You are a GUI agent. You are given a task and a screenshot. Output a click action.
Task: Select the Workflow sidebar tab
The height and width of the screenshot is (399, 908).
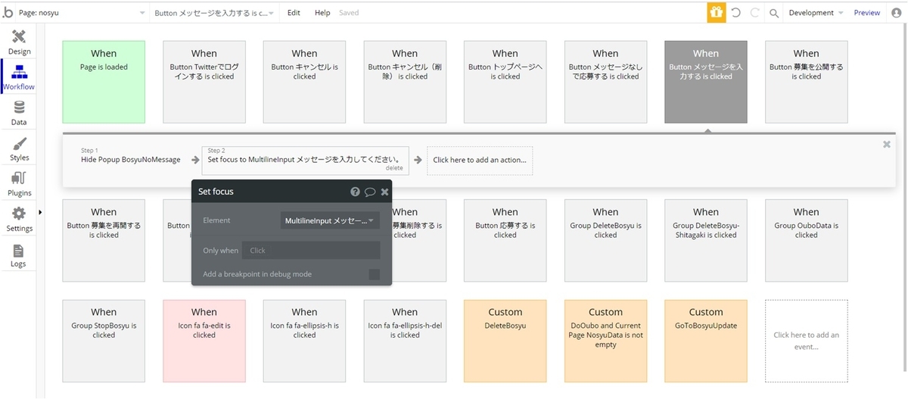click(19, 77)
